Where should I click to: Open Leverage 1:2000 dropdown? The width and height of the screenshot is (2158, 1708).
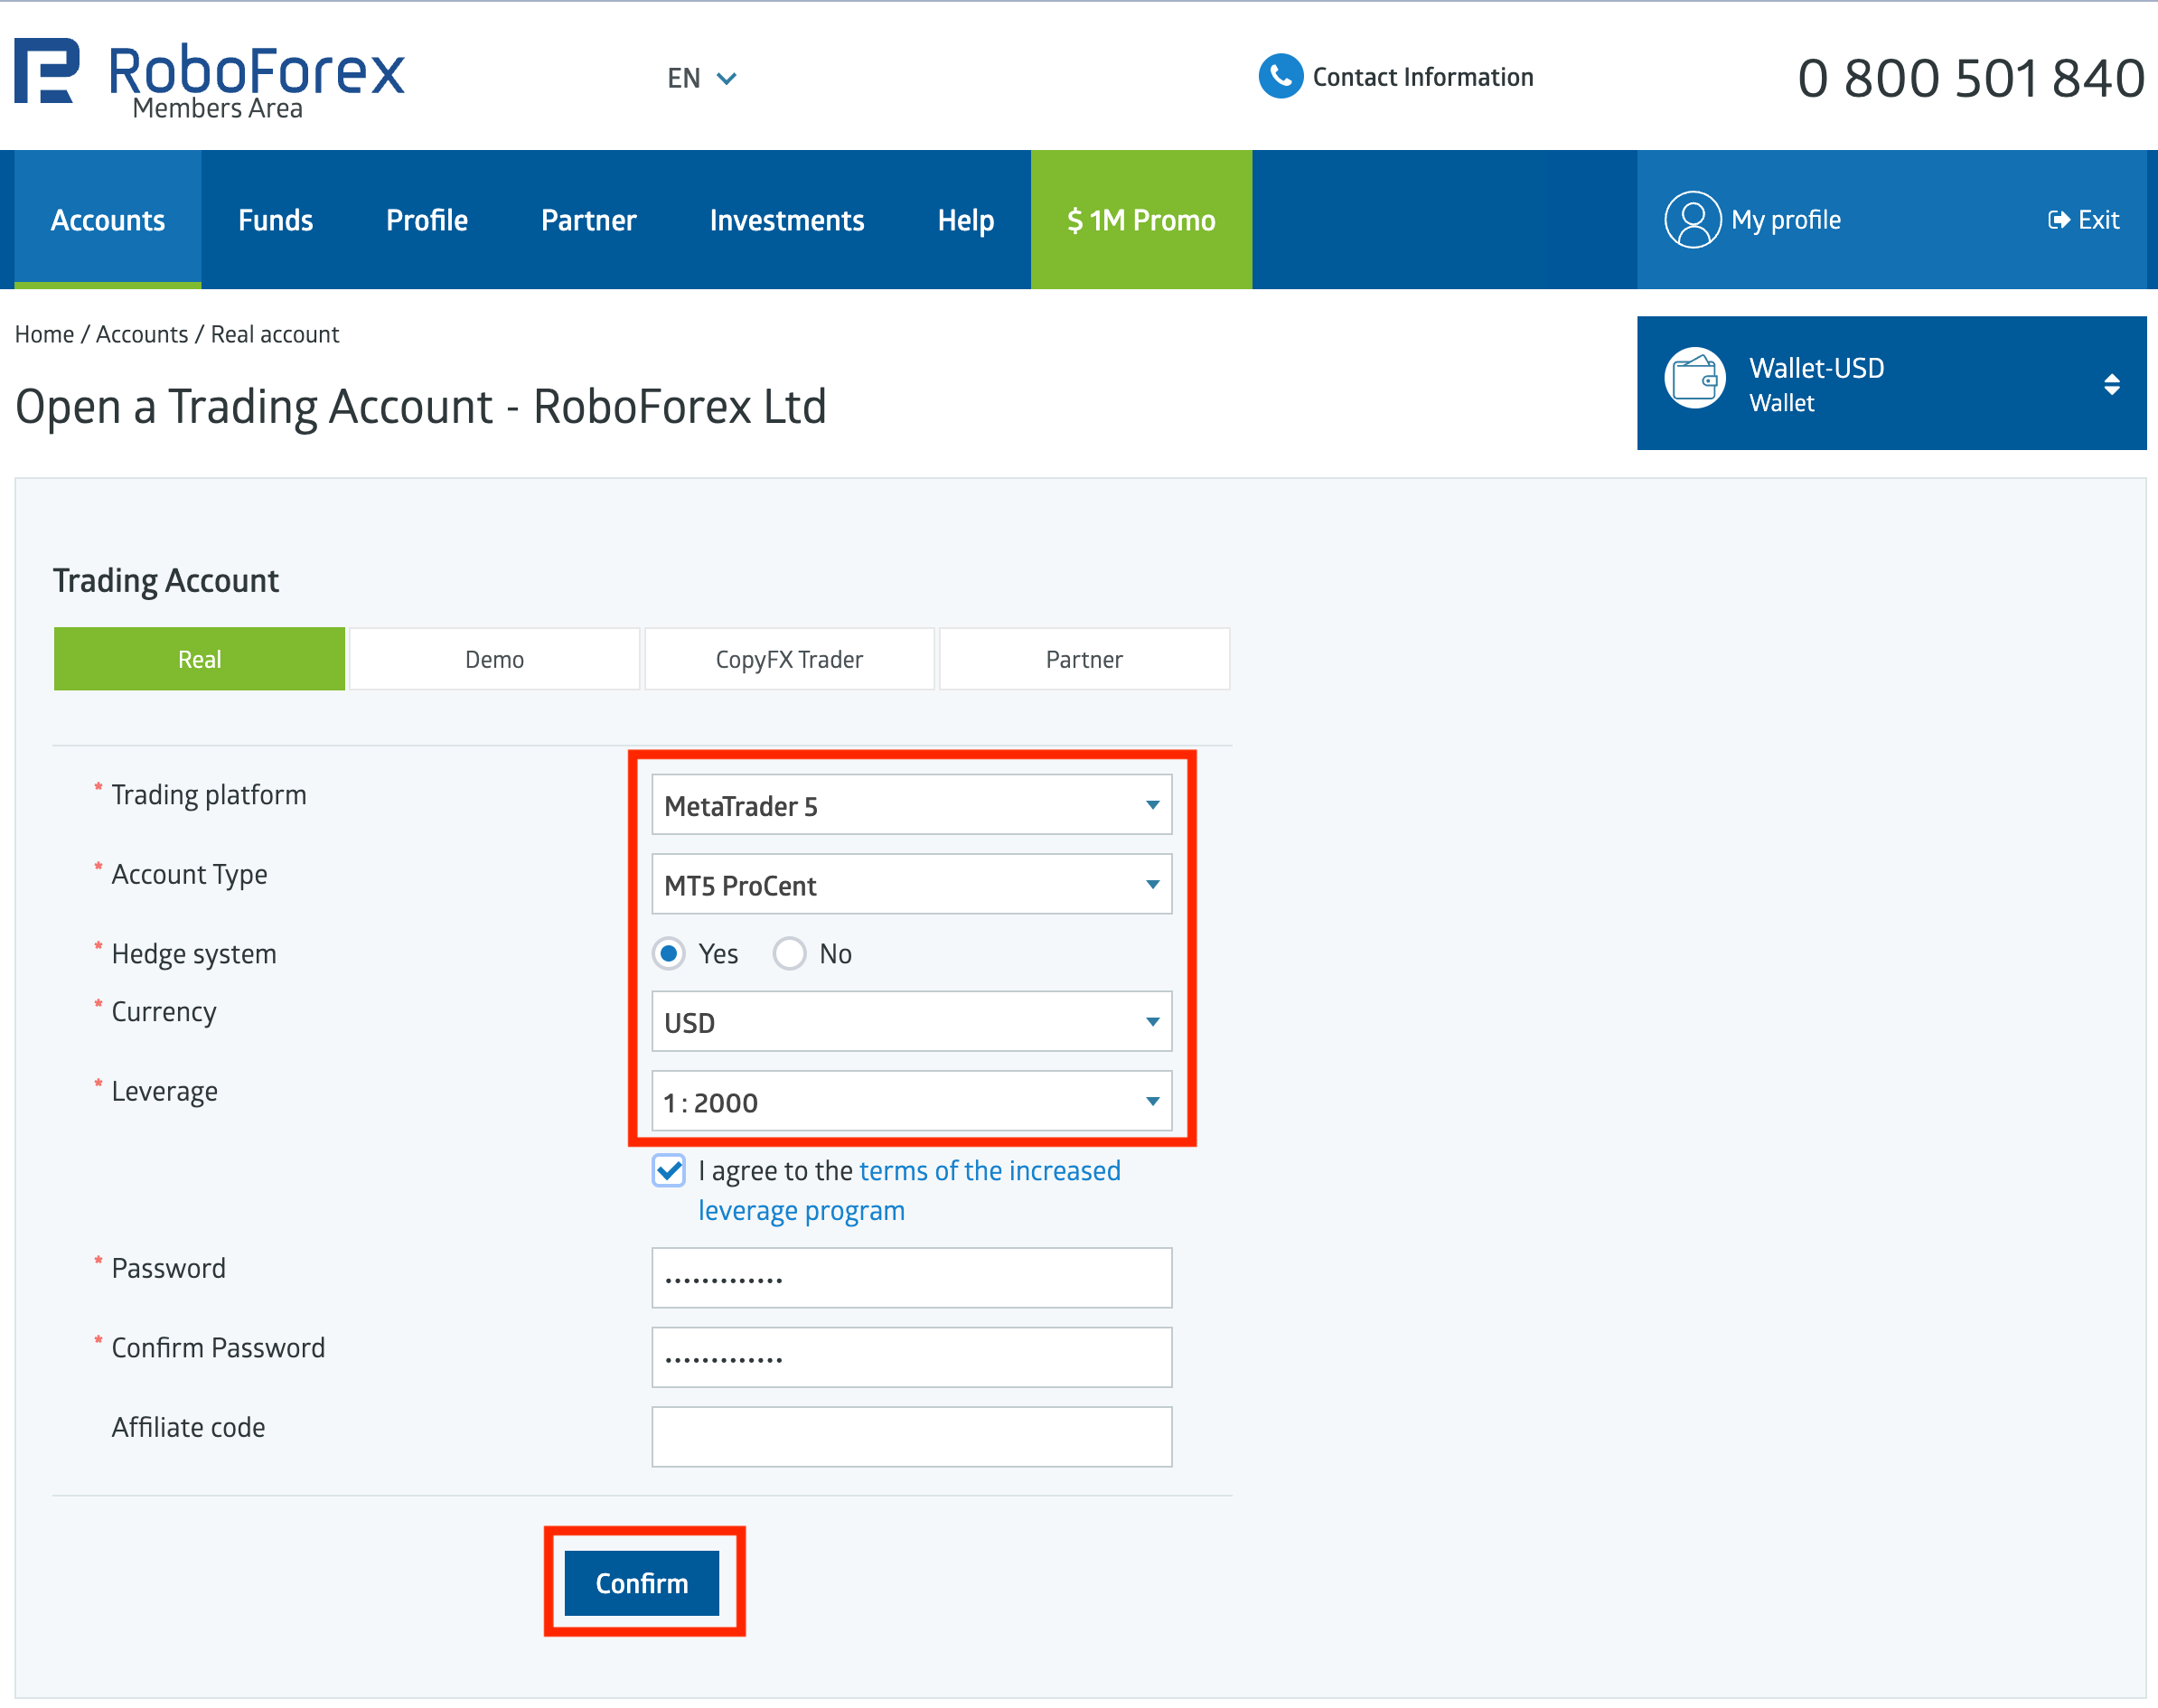point(911,1101)
